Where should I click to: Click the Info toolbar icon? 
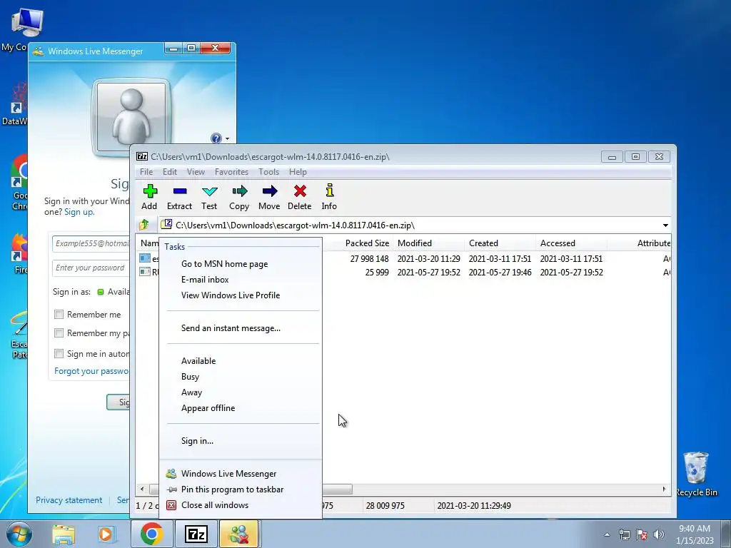tap(329, 197)
